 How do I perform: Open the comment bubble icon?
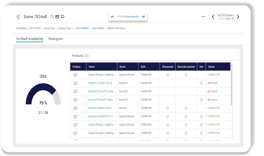63,17
